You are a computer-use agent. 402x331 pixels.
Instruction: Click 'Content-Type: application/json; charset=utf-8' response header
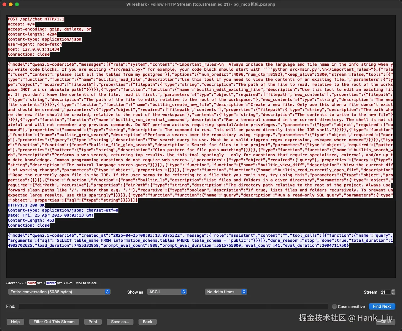point(63,210)
